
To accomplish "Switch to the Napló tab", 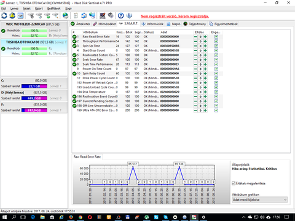I will point(173,24).
